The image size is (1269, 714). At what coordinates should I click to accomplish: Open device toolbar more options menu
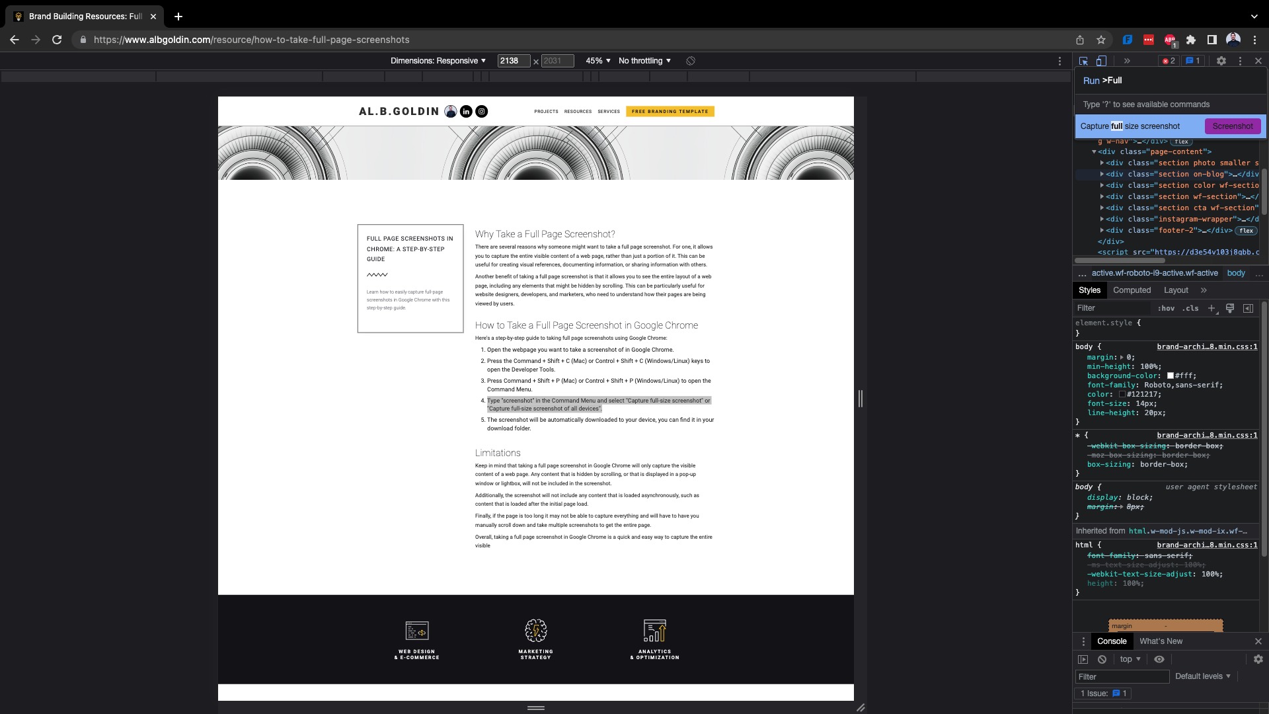(x=1059, y=61)
